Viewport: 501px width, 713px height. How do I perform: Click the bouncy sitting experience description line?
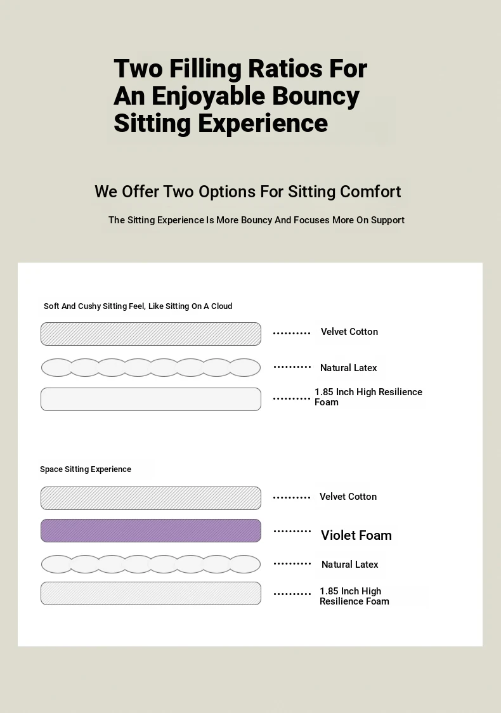click(x=256, y=220)
